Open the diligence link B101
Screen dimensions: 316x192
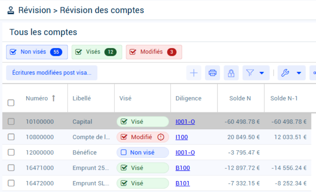tap(182, 183)
